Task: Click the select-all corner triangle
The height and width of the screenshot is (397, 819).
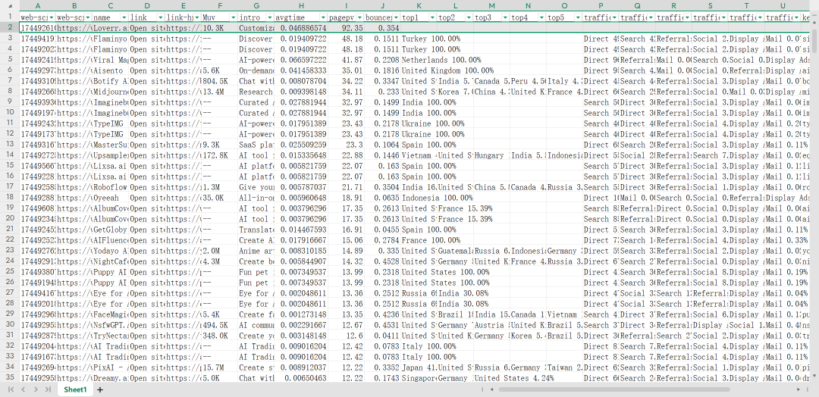Action: (x=9, y=6)
